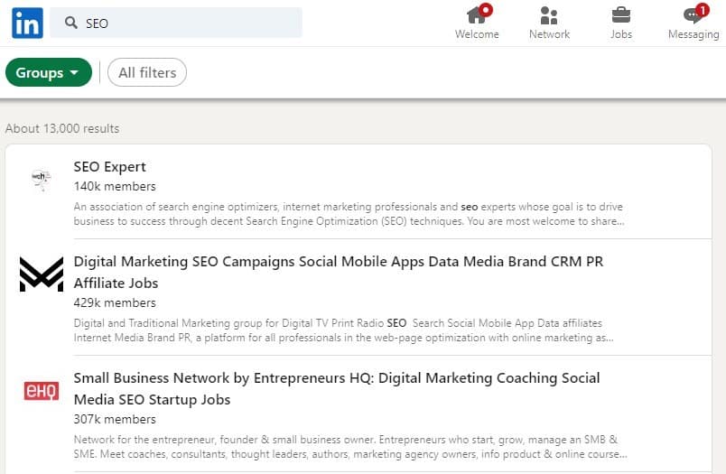Click the Digital Marketing group logo
Image resolution: width=726 pixels, height=474 pixels.
coord(42,274)
